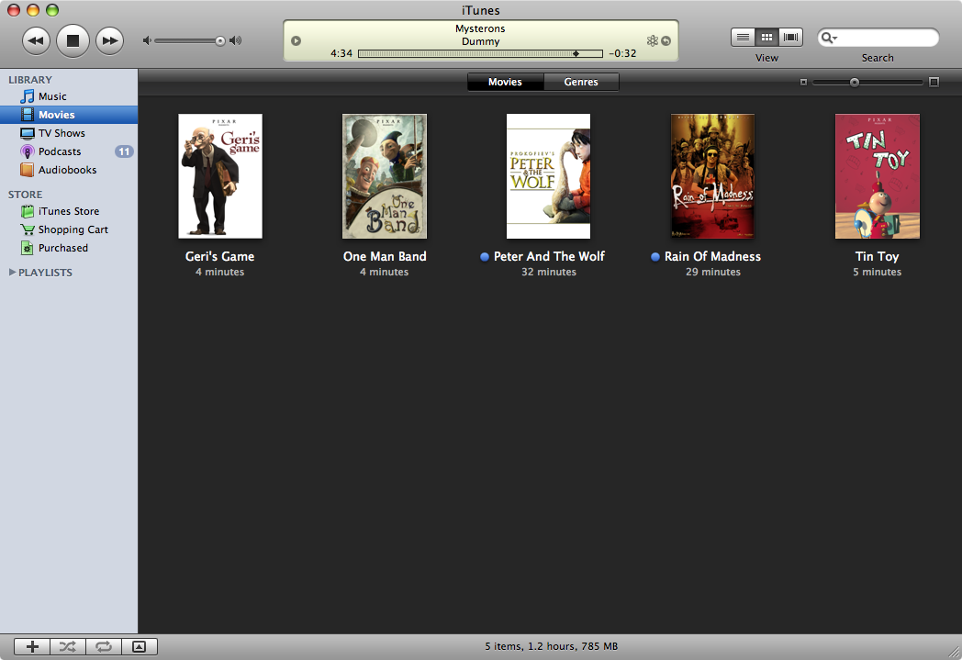Open the search magnifier dropdown
The width and height of the screenshot is (962, 660).
(x=829, y=38)
